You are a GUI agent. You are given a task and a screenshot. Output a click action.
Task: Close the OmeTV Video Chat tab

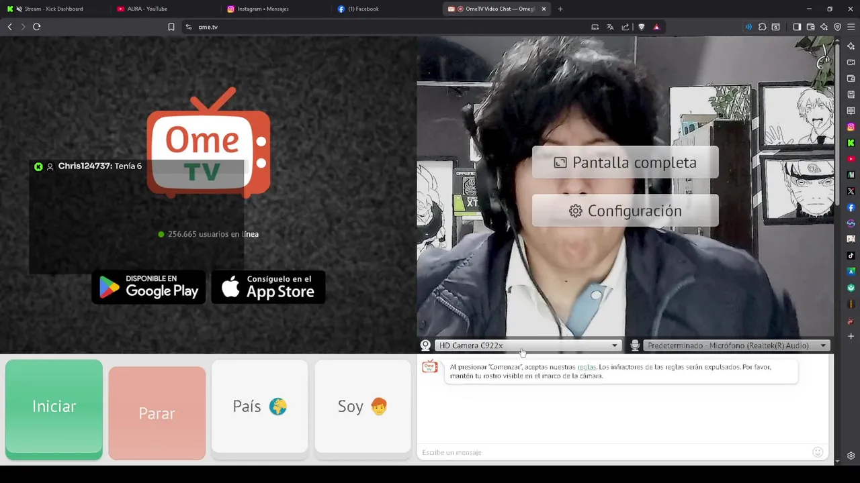pyautogui.click(x=544, y=9)
